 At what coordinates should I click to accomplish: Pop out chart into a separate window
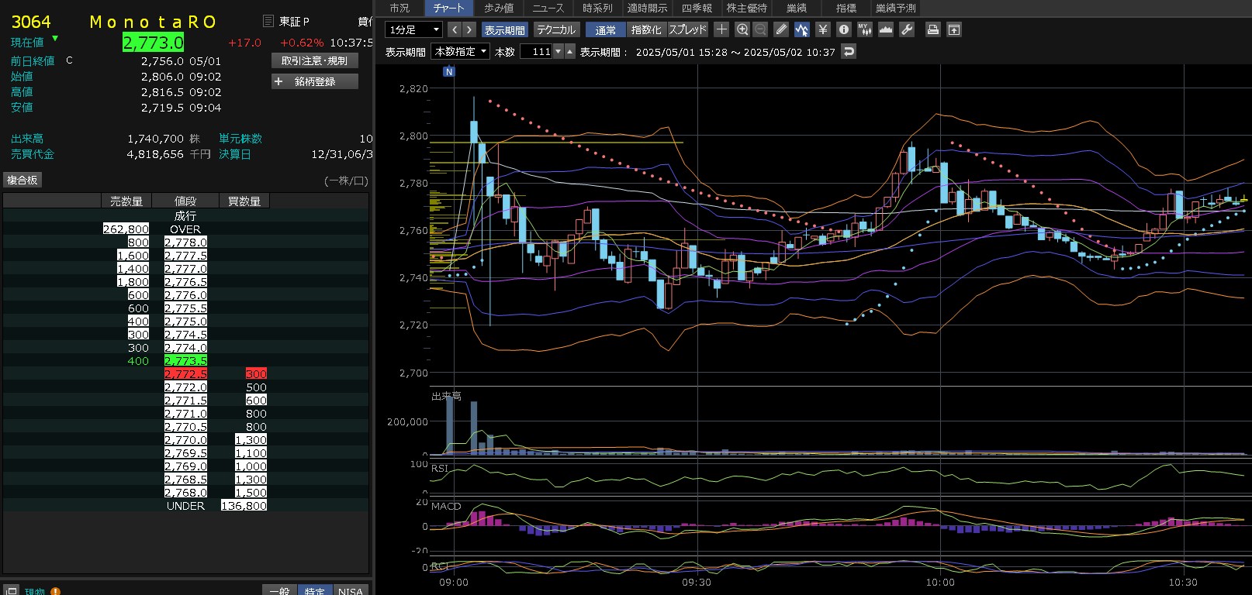[954, 29]
